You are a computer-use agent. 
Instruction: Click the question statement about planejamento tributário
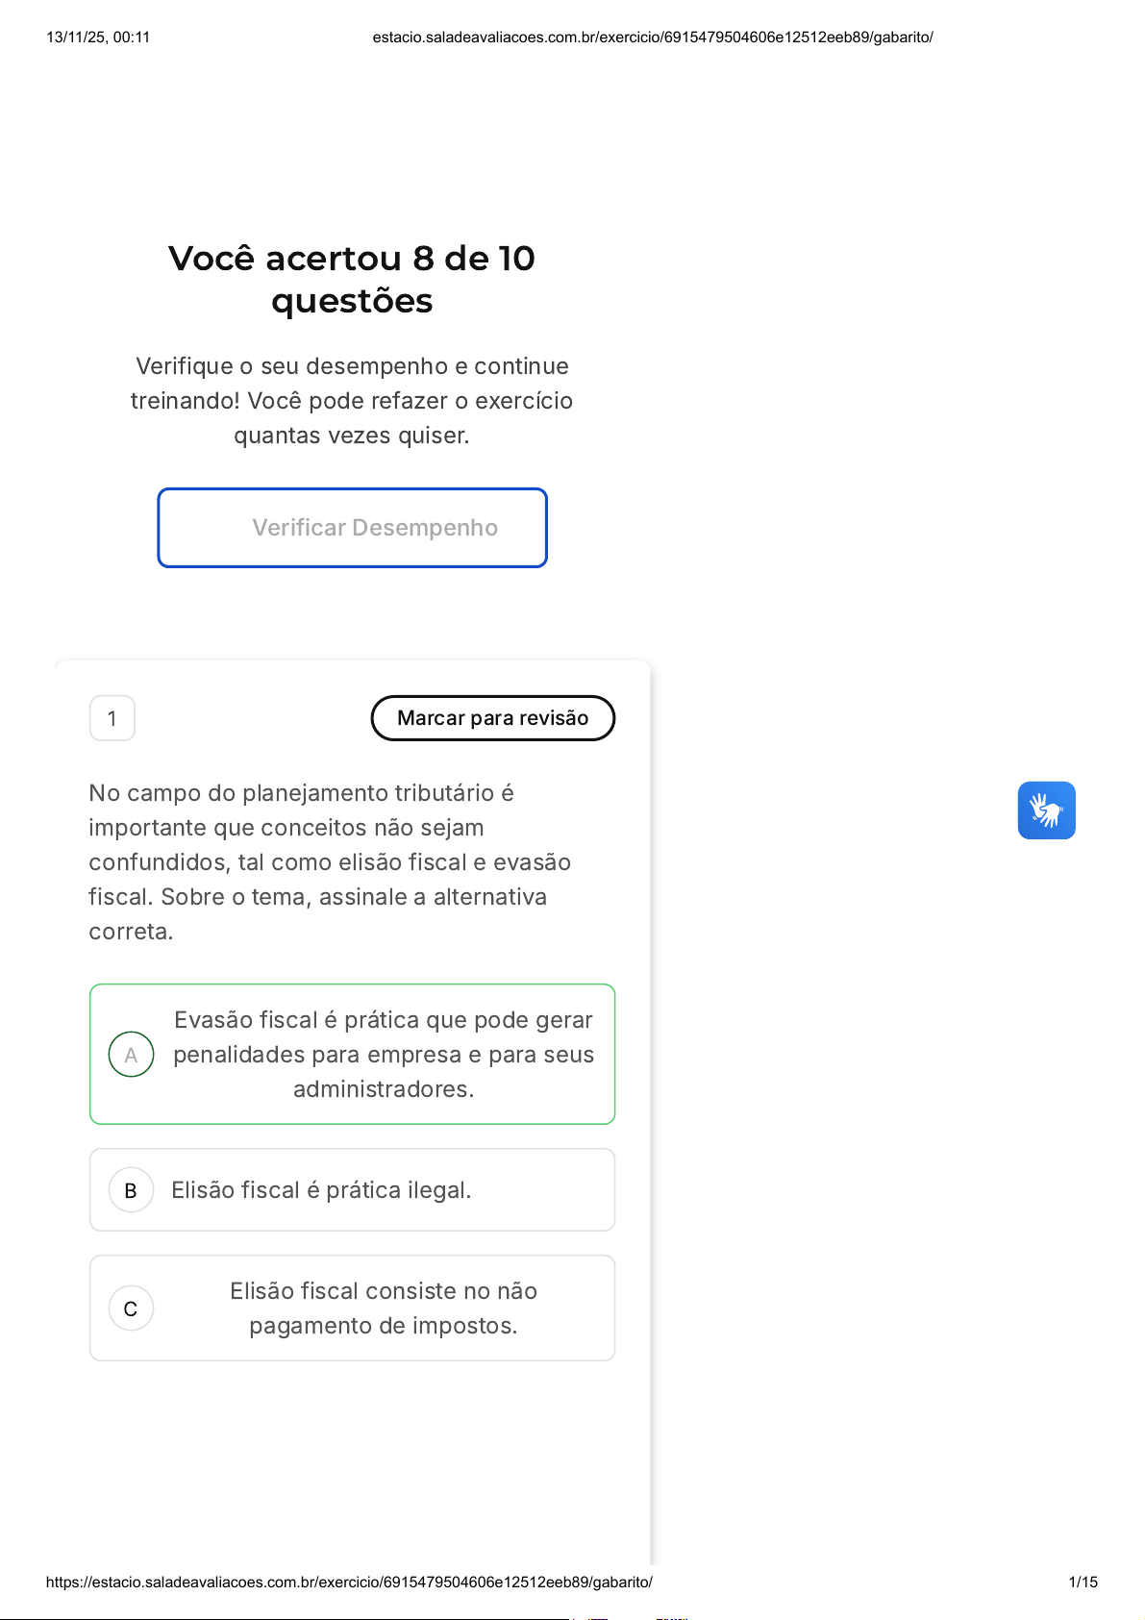pos(330,861)
